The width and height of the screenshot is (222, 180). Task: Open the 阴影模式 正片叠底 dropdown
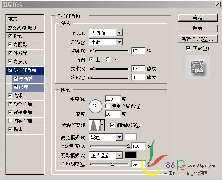tap(106, 155)
